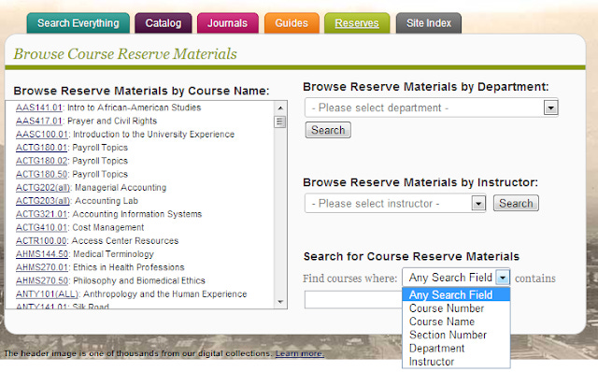The height and width of the screenshot is (372, 598).
Task: Click course list scrollbar up arrow
Action: (x=280, y=108)
